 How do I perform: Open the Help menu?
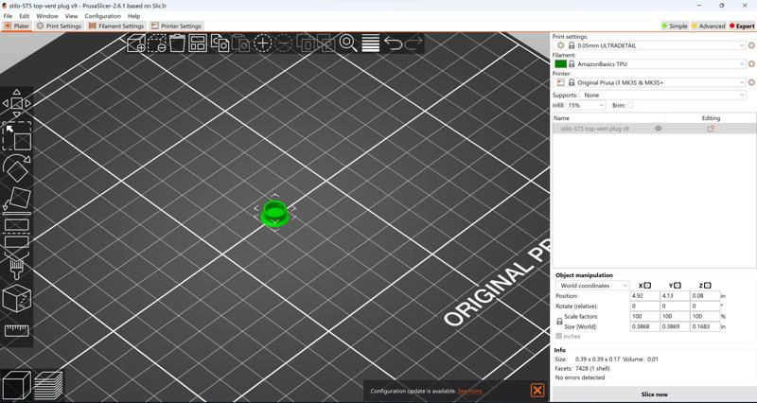point(133,16)
